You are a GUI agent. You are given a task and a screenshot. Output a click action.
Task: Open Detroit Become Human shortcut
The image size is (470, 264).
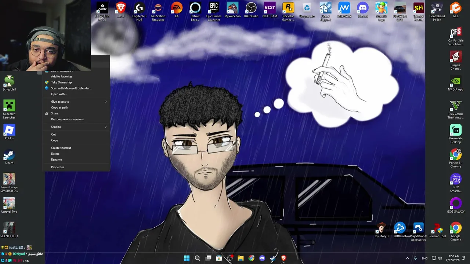click(195, 12)
